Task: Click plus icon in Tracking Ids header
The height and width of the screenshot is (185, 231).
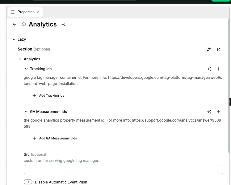Action: [219, 69]
